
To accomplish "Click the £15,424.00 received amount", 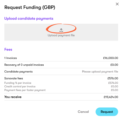I will pyautogui.click(x=111, y=97).
